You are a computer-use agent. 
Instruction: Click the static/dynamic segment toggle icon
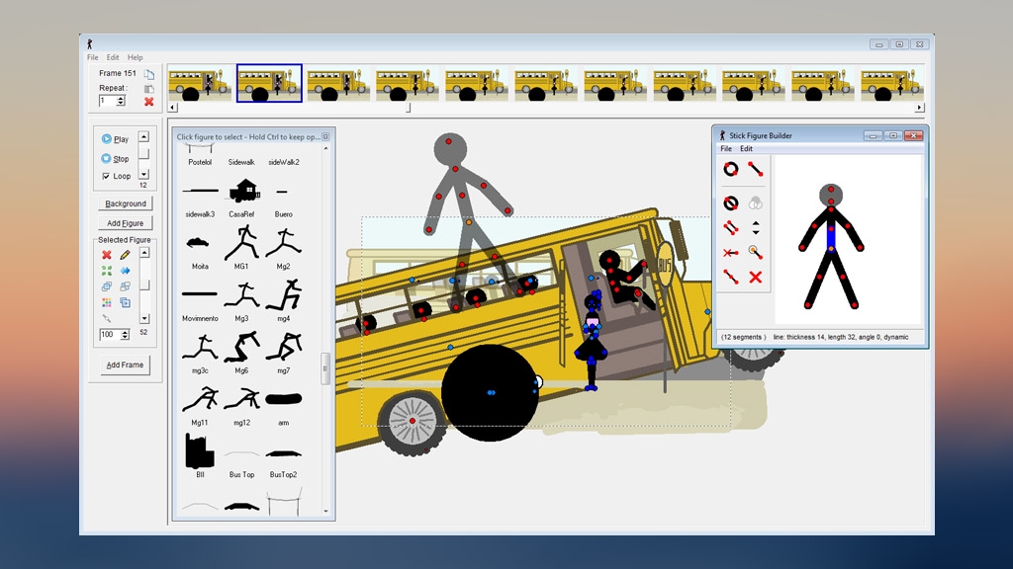click(x=731, y=252)
